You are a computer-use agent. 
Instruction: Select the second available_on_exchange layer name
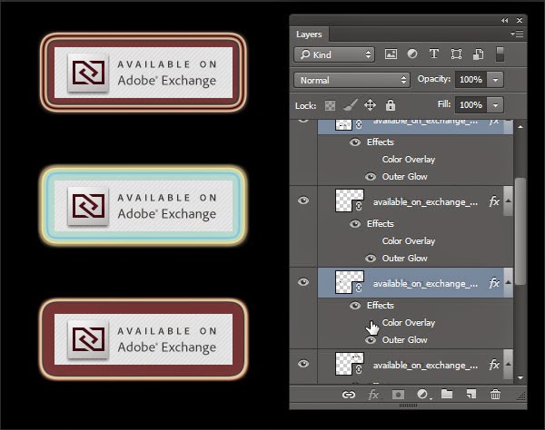tap(425, 202)
